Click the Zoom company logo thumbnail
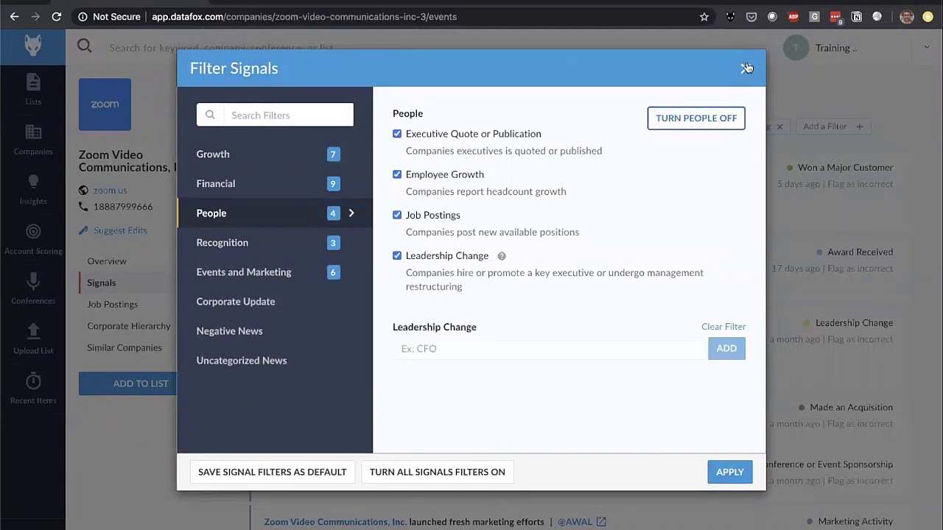 [105, 105]
